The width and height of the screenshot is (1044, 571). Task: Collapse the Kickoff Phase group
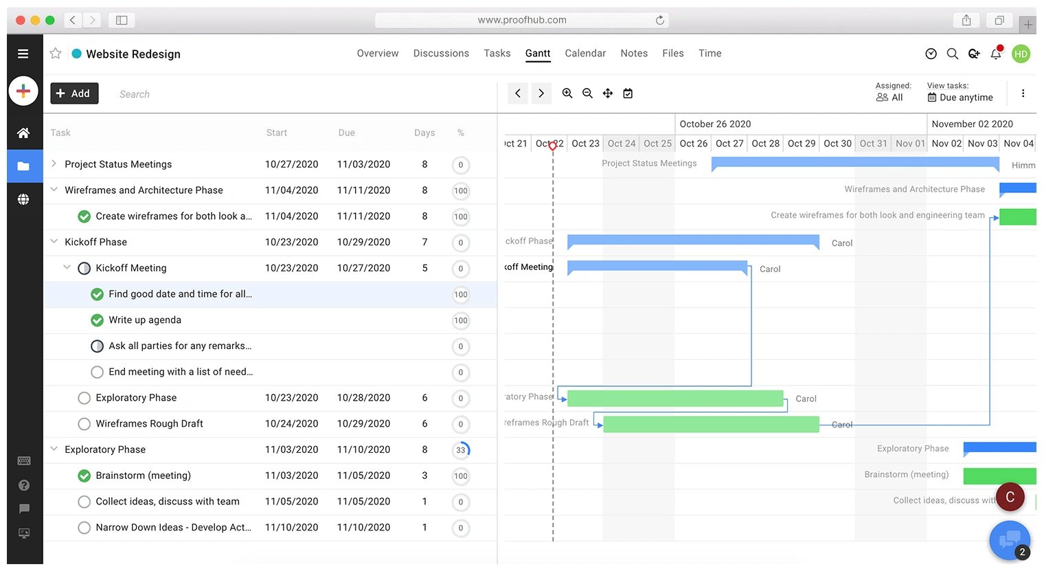tap(54, 242)
